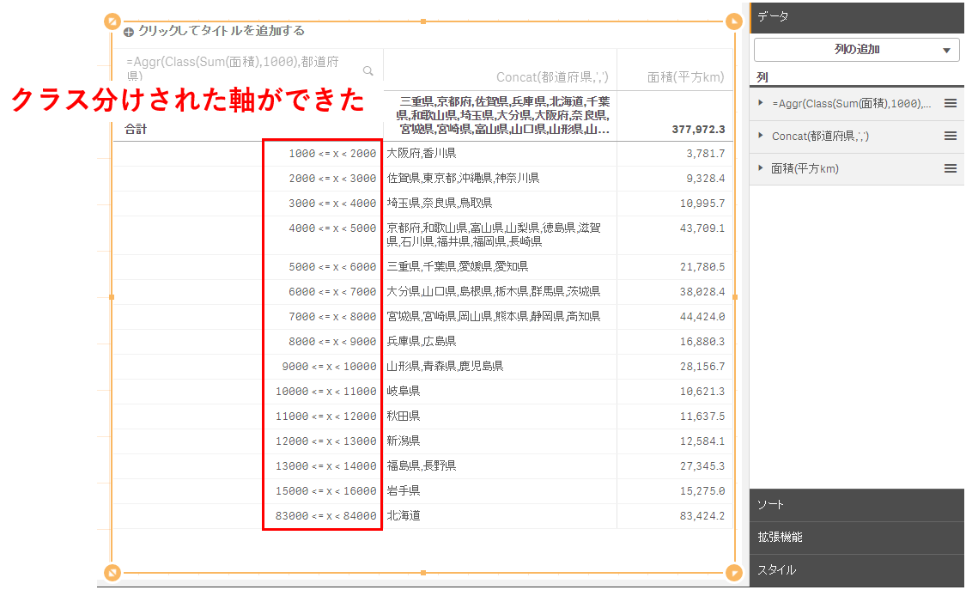Click the bottom-right corner resize handle
Viewport: 972px width, 596px height.
pyautogui.click(x=733, y=572)
